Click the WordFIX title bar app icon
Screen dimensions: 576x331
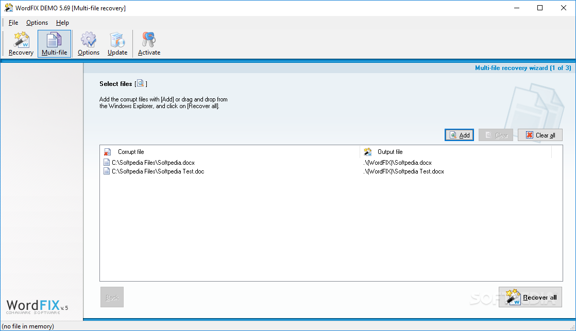[x=8, y=8]
